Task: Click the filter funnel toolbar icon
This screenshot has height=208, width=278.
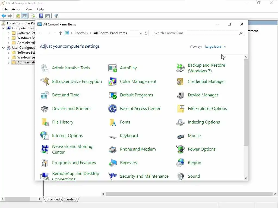Action: 56,16
